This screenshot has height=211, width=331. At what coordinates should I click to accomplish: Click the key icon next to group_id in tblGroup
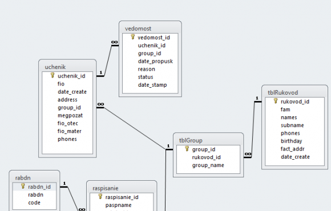coord(187,149)
